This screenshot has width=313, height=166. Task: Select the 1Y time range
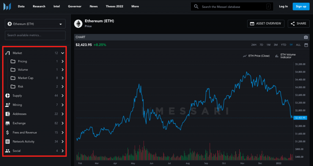pyautogui.click(x=291, y=45)
